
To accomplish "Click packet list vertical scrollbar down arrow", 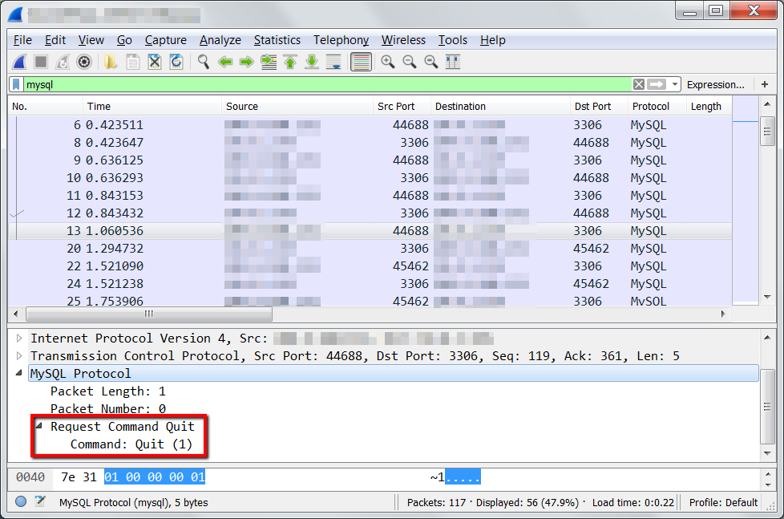I will pyautogui.click(x=767, y=298).
